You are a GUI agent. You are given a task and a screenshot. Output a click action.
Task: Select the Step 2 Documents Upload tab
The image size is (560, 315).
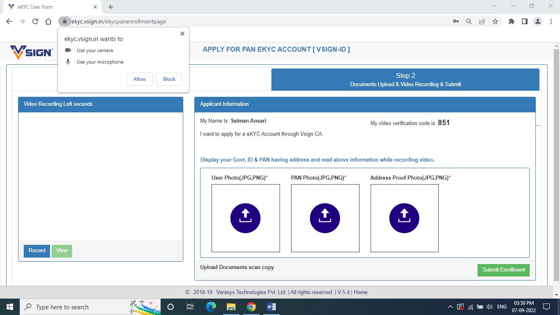pos(405,80)
